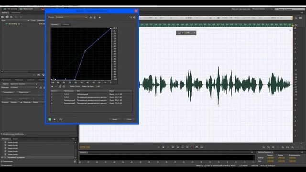This screenshot has height=172, width=306.
Task: Select the curve control point at the knee
Action: click(85, 51)
